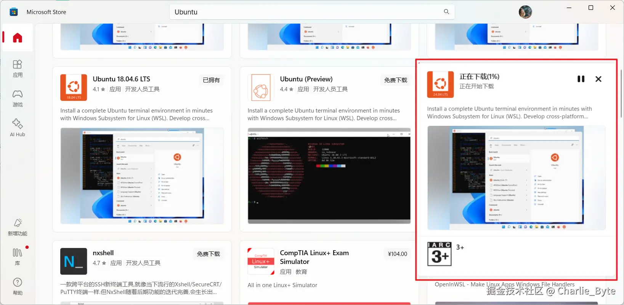Open 帮助 (Help) in sidebar

click(18, 287)
